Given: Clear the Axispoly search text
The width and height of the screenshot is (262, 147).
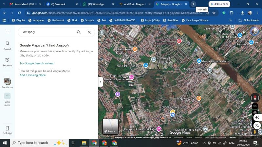Looking at the screenshot, I should click(x=89, y=32).
